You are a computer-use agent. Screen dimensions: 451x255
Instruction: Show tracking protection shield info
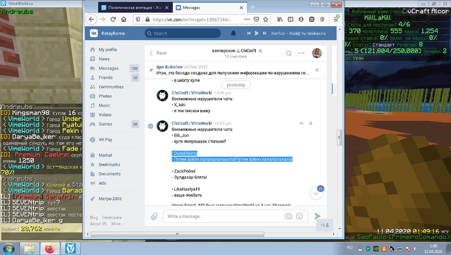tap(138, 19)
